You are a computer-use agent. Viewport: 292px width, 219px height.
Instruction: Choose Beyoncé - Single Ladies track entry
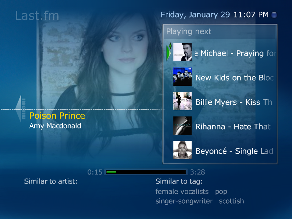point(234,151)
